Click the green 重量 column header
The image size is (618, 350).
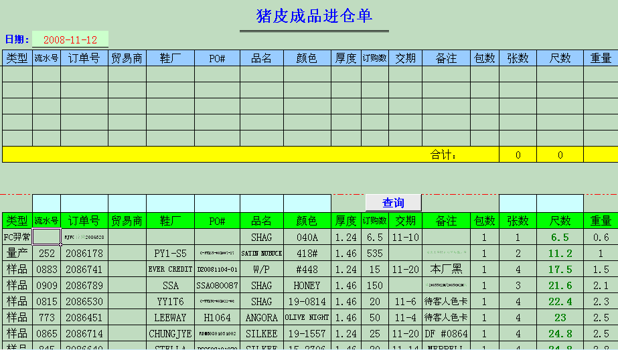coord(601,220)
